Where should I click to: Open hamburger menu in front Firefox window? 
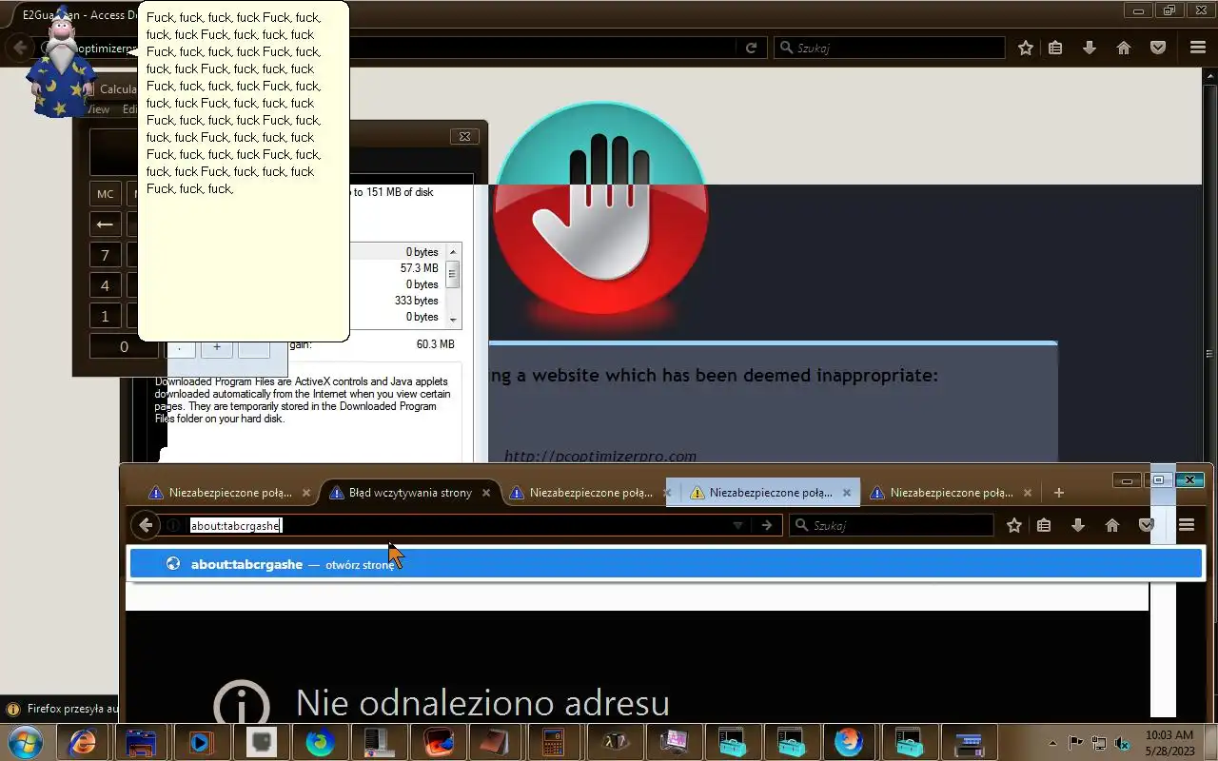click(1187, 525)
